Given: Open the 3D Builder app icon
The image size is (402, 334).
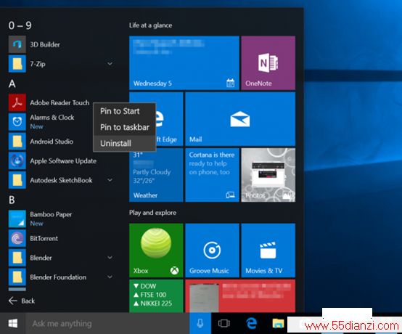Looking at the screenshot, I should pyautogui.click(x=17, y=44).
